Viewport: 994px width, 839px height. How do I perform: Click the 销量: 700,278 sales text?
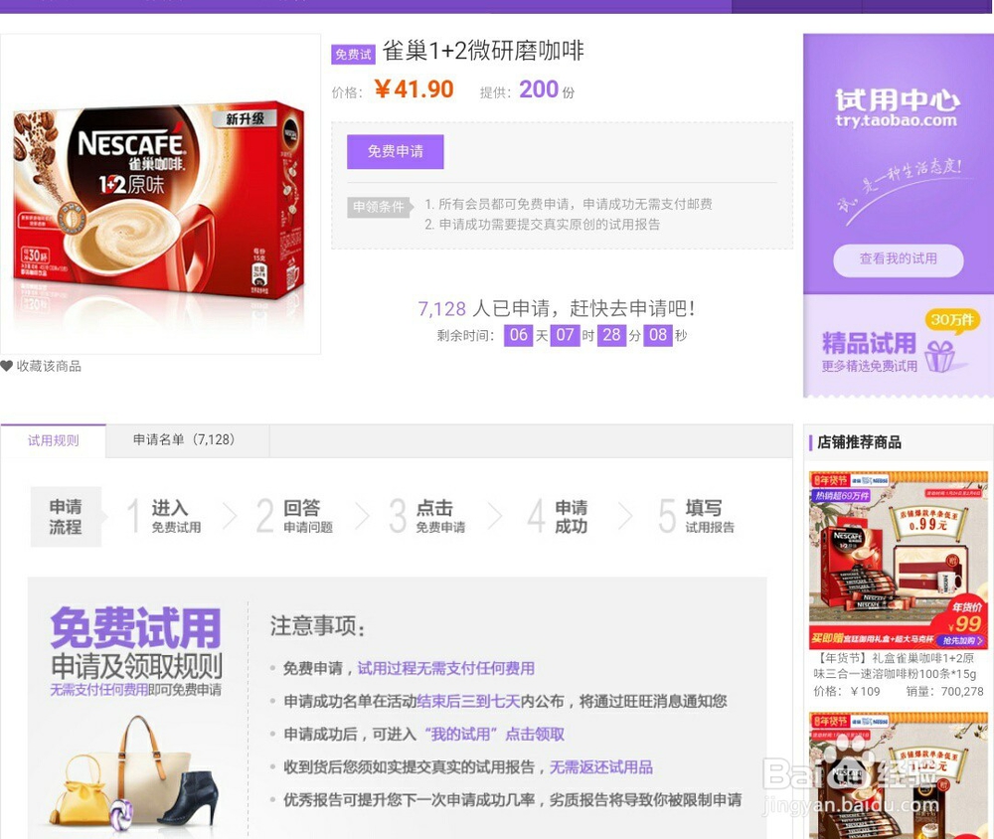click(x=944, y=691)
